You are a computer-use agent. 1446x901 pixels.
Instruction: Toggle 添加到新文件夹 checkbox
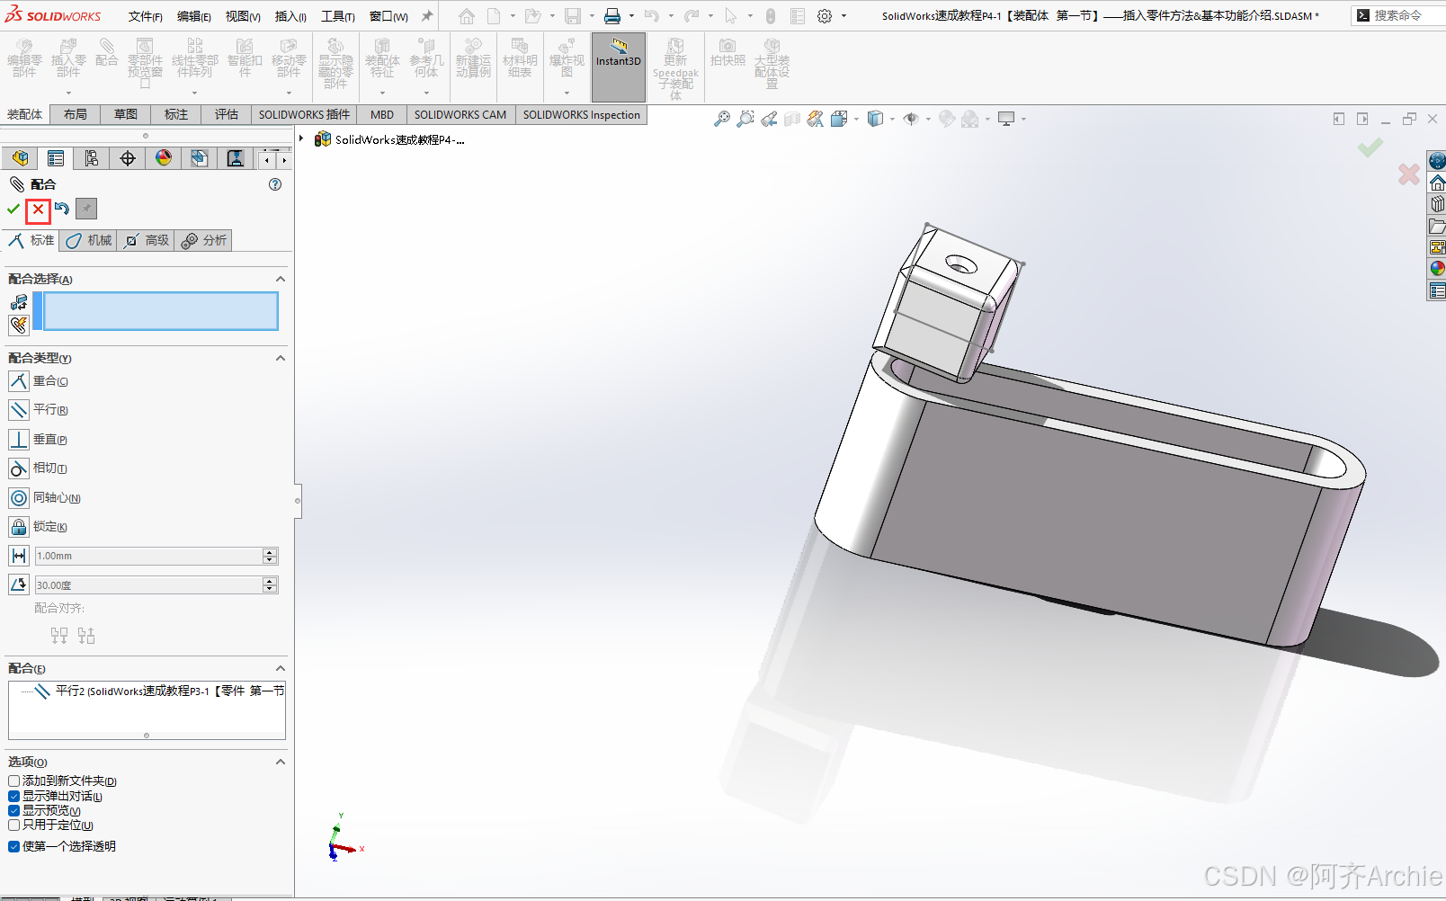14,781
